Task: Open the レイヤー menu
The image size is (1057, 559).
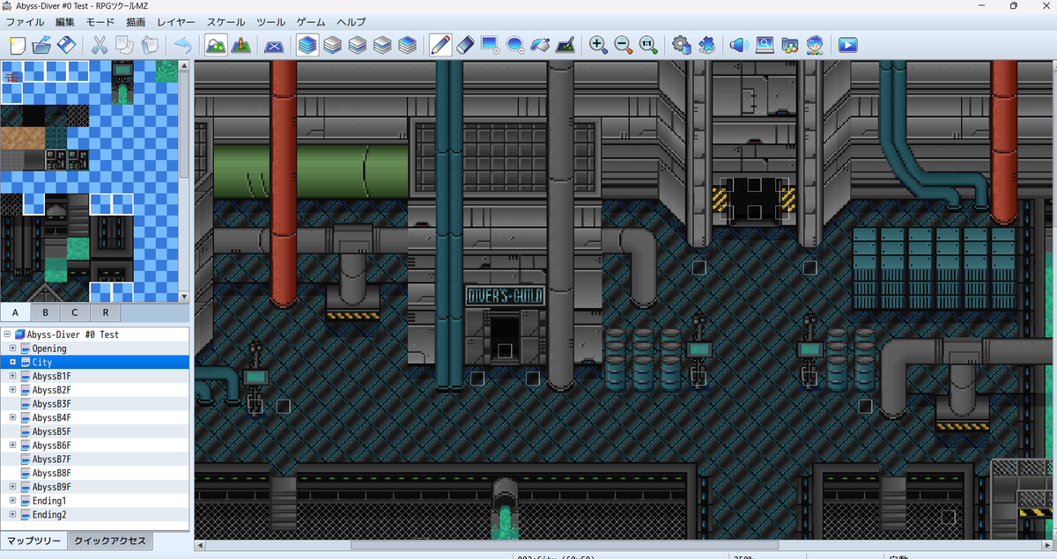Action: [x=177, y=22]
